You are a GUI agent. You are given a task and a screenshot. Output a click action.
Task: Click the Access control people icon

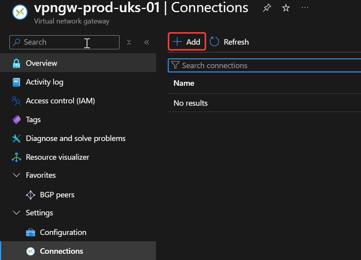pos(16,101)
